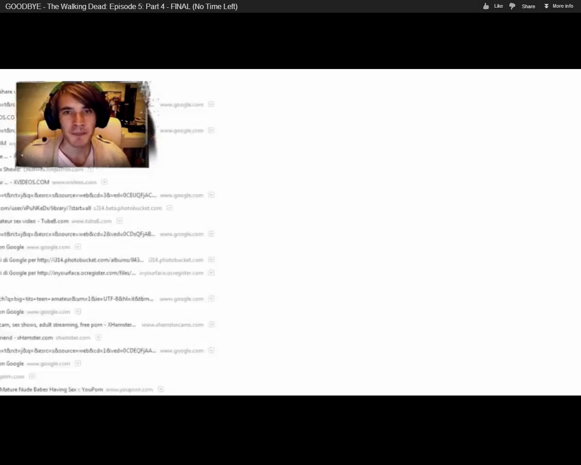This screenshot has width=581, height=465.
Task: Click the video title GOODBYE - The Walking Dead
Action: (121, 6)
